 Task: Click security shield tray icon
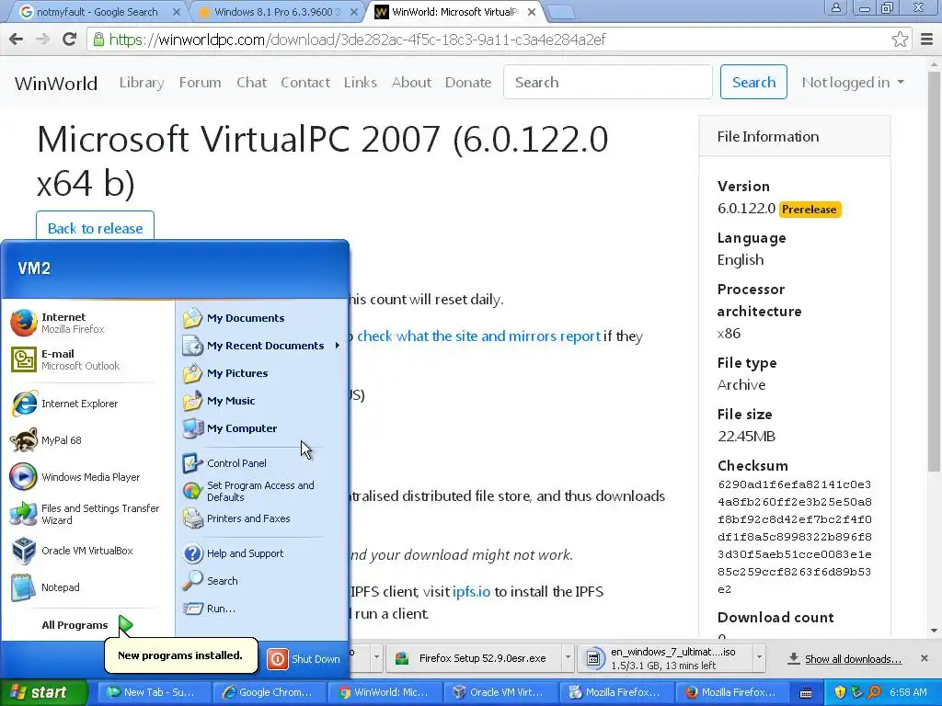pyautogui.click(x=840, y=692)
